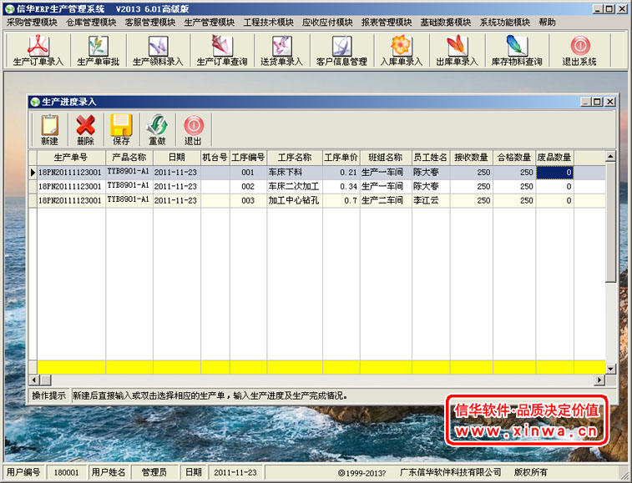Click 退出系统 toolbar icon
Screen dimensions: 632x483
click(579, 50)
